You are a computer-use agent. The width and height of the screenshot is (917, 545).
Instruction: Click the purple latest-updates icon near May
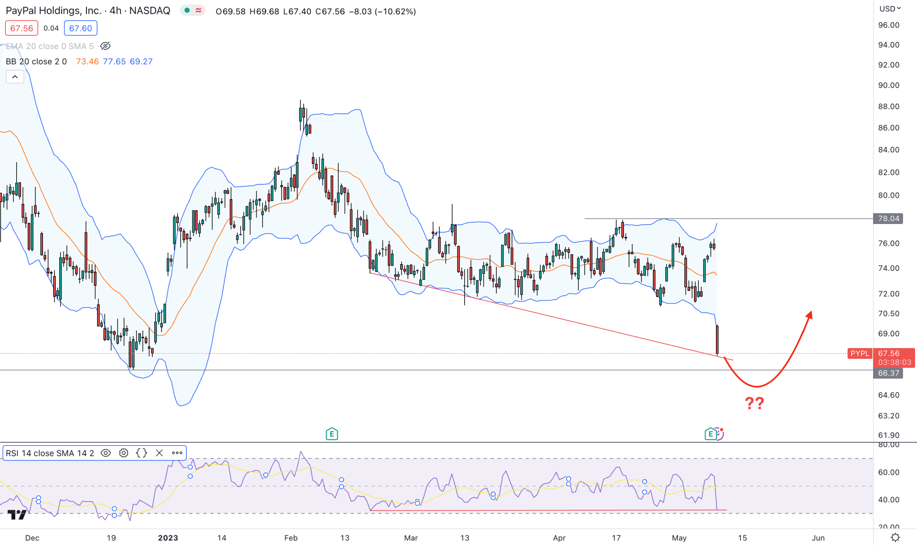pos(720,433)
